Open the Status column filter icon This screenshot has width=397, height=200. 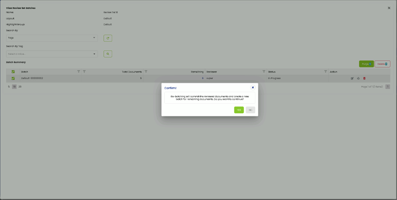(x=326, y=72)
